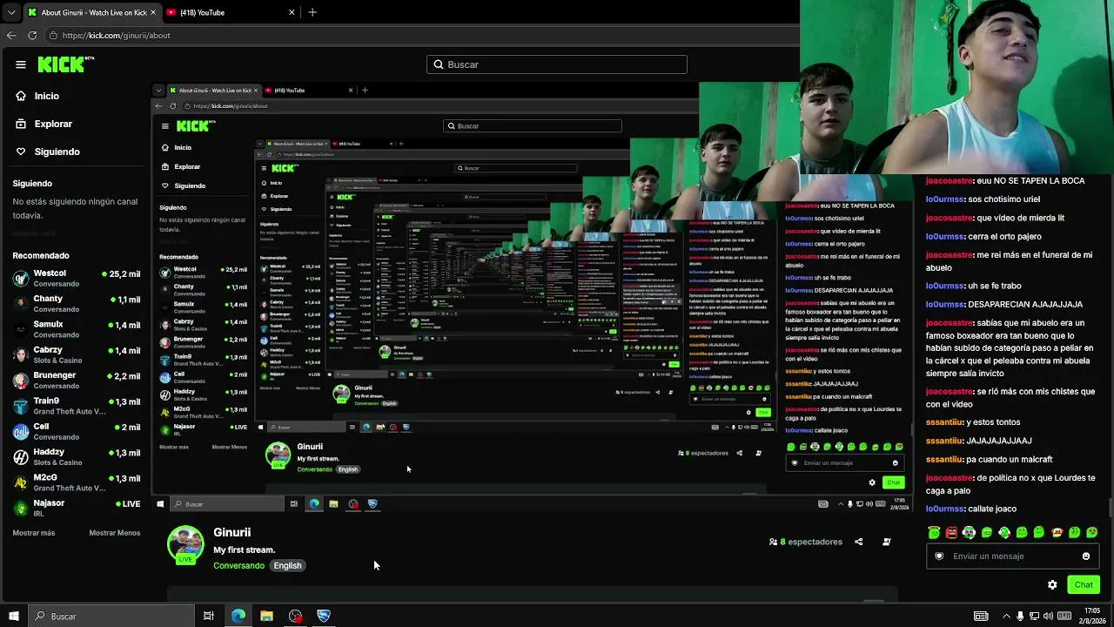Collapse list with Mostrar Menos
The image size is (1114, 627).
[x=115, y=533]
